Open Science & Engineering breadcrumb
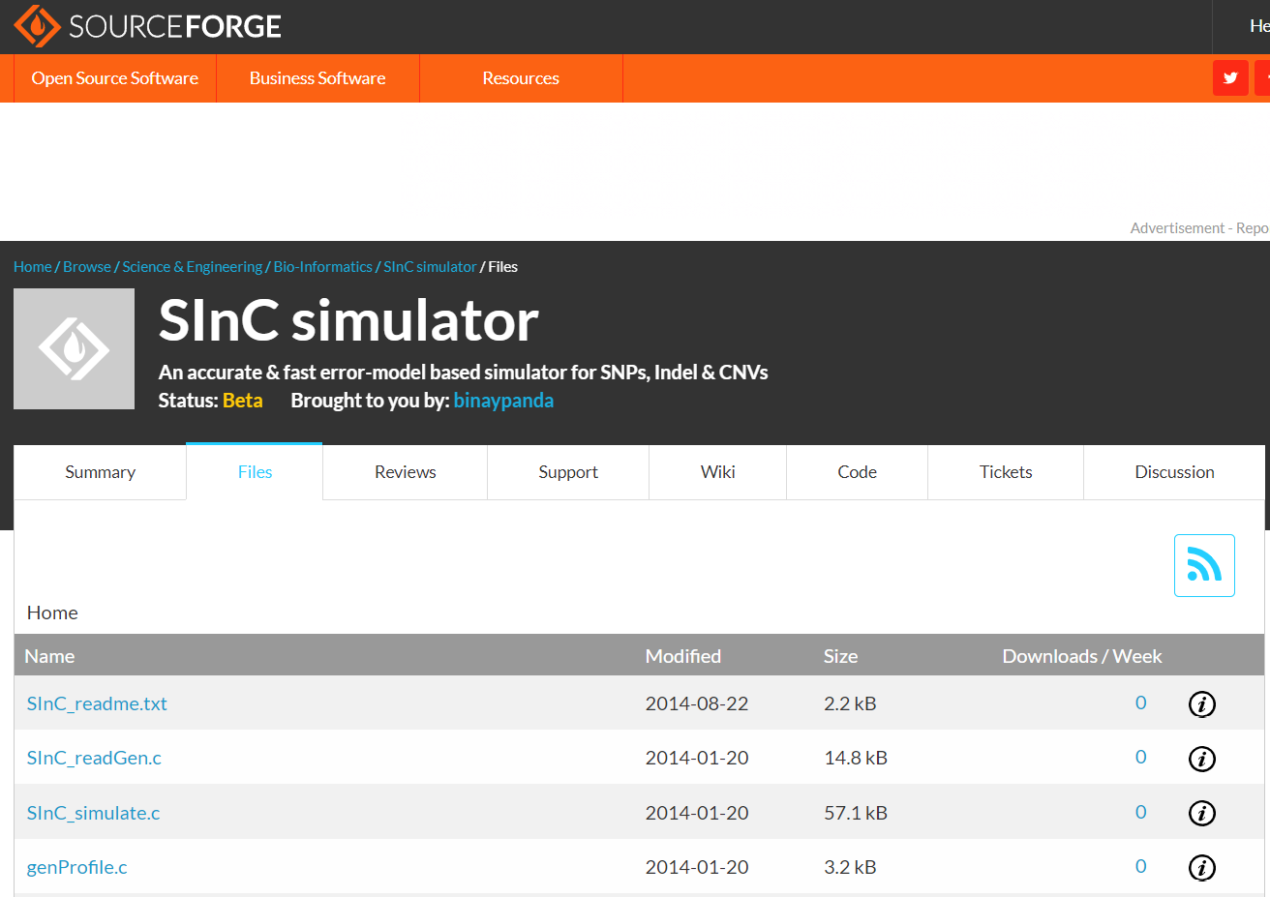Image resolution: width=1270 pixels, height=897 pixels. click(193, 267)
